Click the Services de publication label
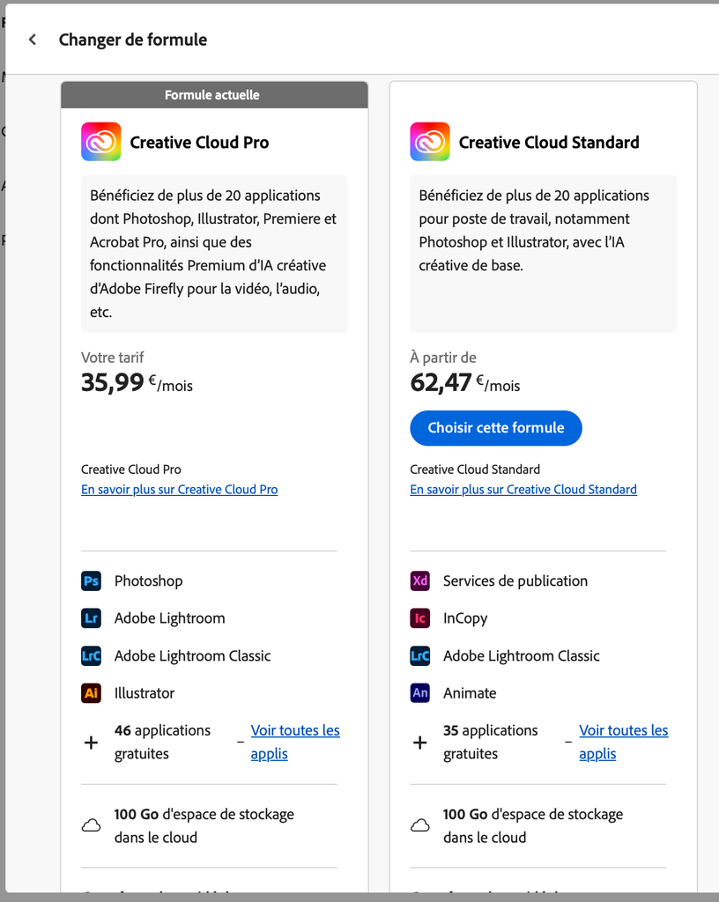Viewport: 719px width, 902px height. click(x=515, y=581)
